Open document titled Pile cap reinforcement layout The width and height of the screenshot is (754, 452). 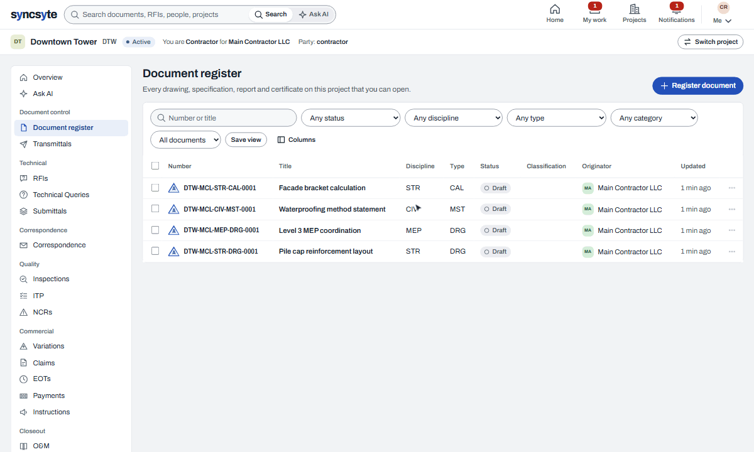click(325, 251)
